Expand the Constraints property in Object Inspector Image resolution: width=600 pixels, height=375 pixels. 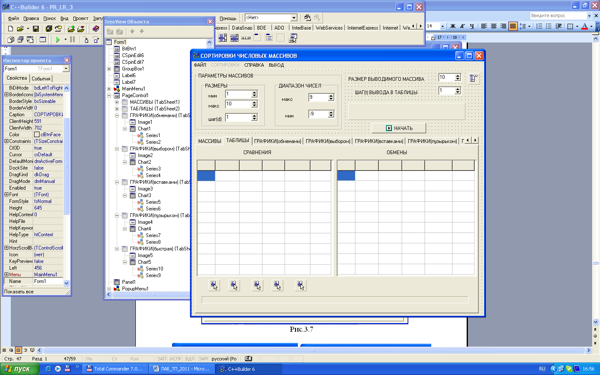(x=6, y=141)
